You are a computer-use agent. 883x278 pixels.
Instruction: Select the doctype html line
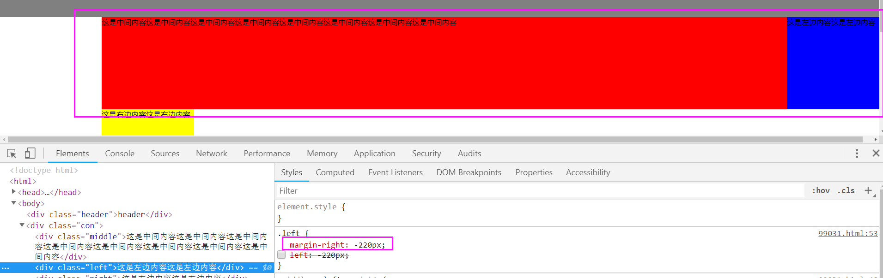coord(44,170)
